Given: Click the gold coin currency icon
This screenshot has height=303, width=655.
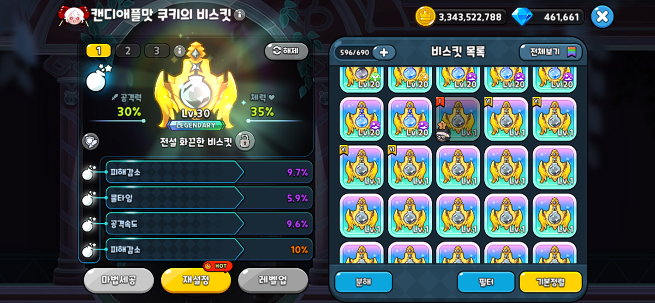Looking at the screenshot, I should point(425,16).
